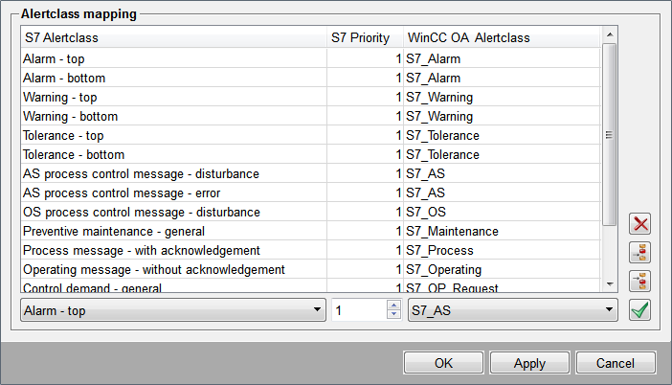672x385 pixels.
Task: Click the table scrollbar up arrow
Action: 610,34
